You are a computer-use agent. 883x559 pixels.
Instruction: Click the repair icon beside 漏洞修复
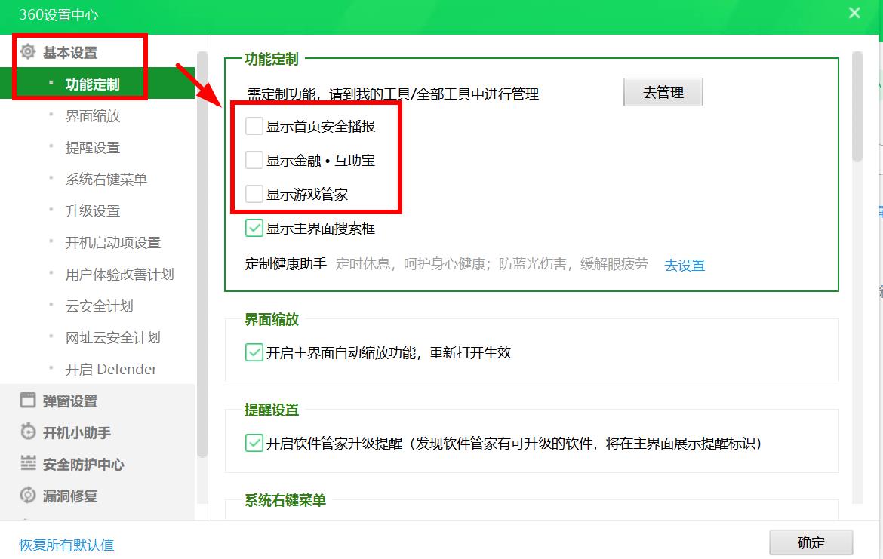coord(28,496)
